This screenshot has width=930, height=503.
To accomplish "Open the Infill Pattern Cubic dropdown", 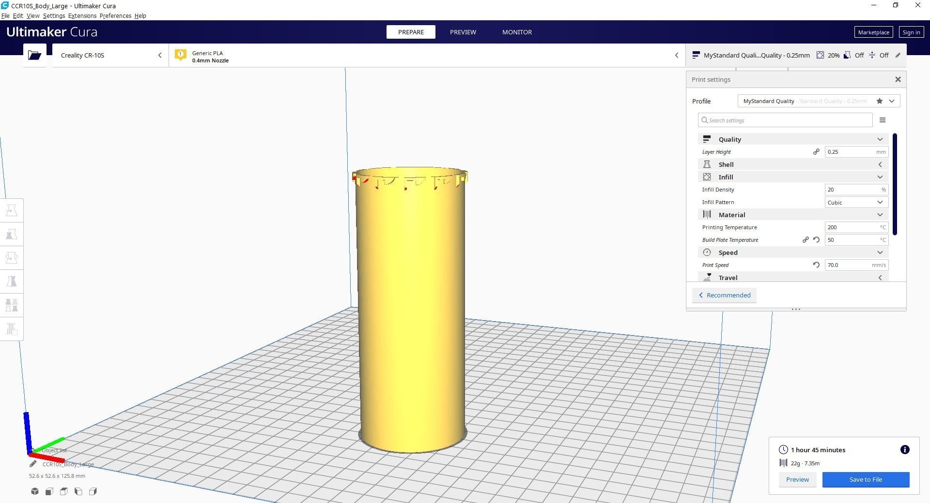I will pos(856,202).
